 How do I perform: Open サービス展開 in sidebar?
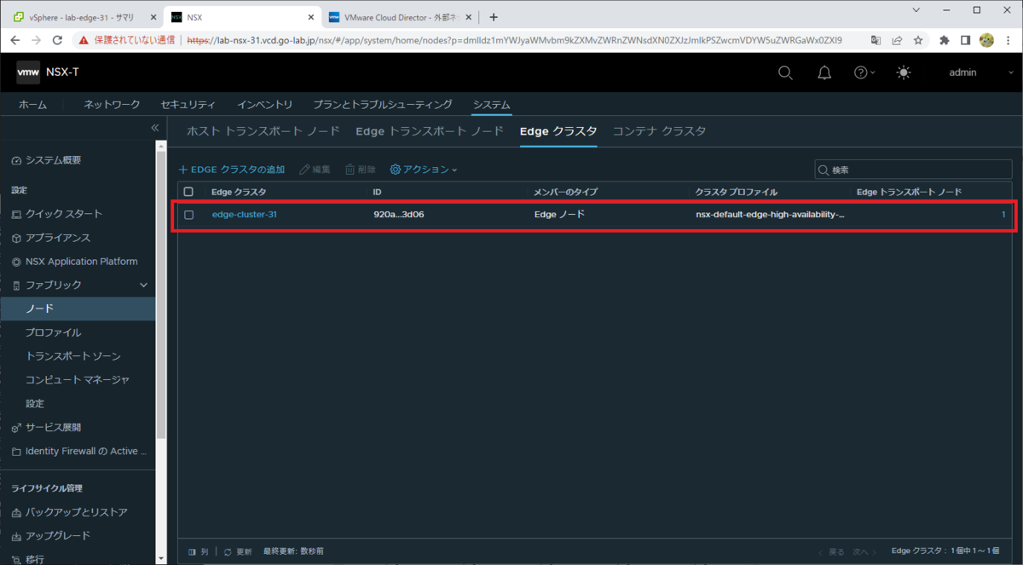(53, 427)
